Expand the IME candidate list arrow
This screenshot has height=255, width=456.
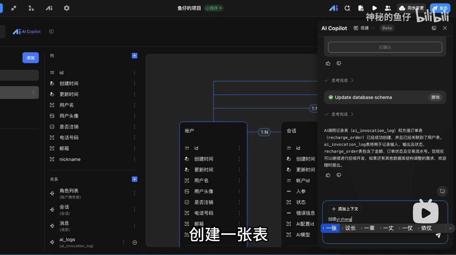[x=451, y=228]
